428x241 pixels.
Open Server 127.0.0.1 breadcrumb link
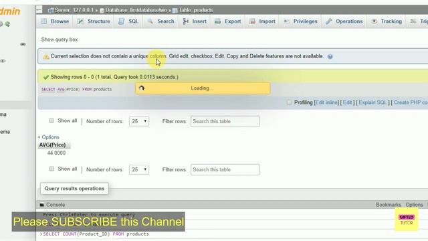pyautogui.click(x=74, y=10)
